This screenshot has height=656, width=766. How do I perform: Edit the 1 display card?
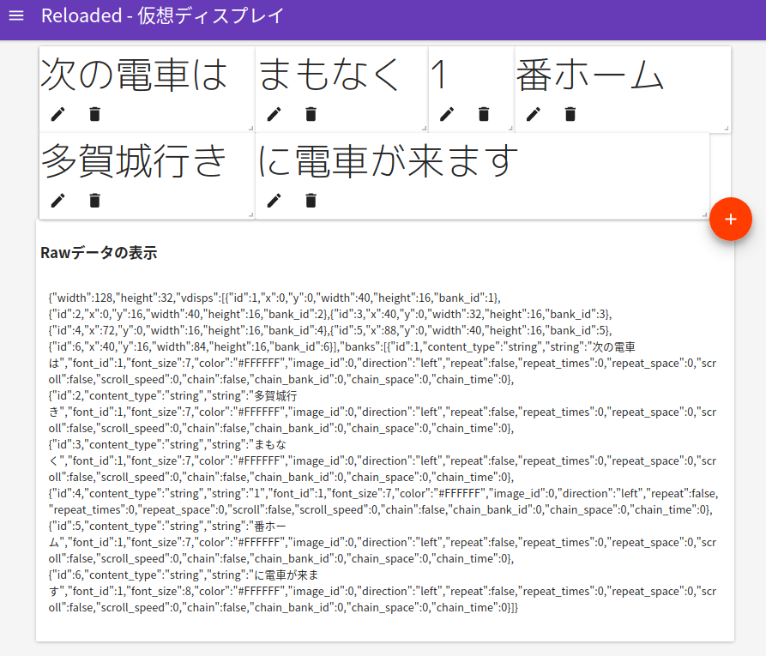point(447,114)
